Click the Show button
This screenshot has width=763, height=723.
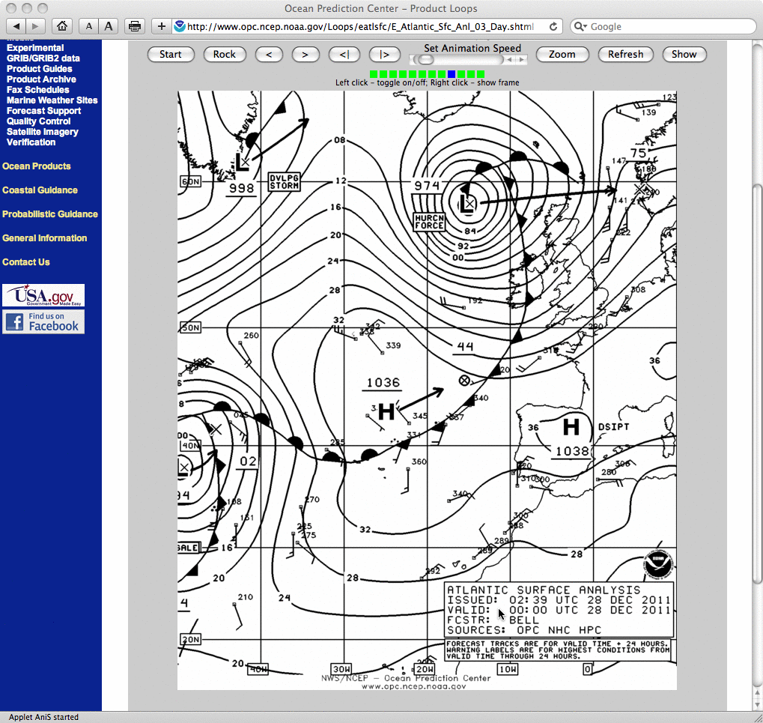coord(684,55)
